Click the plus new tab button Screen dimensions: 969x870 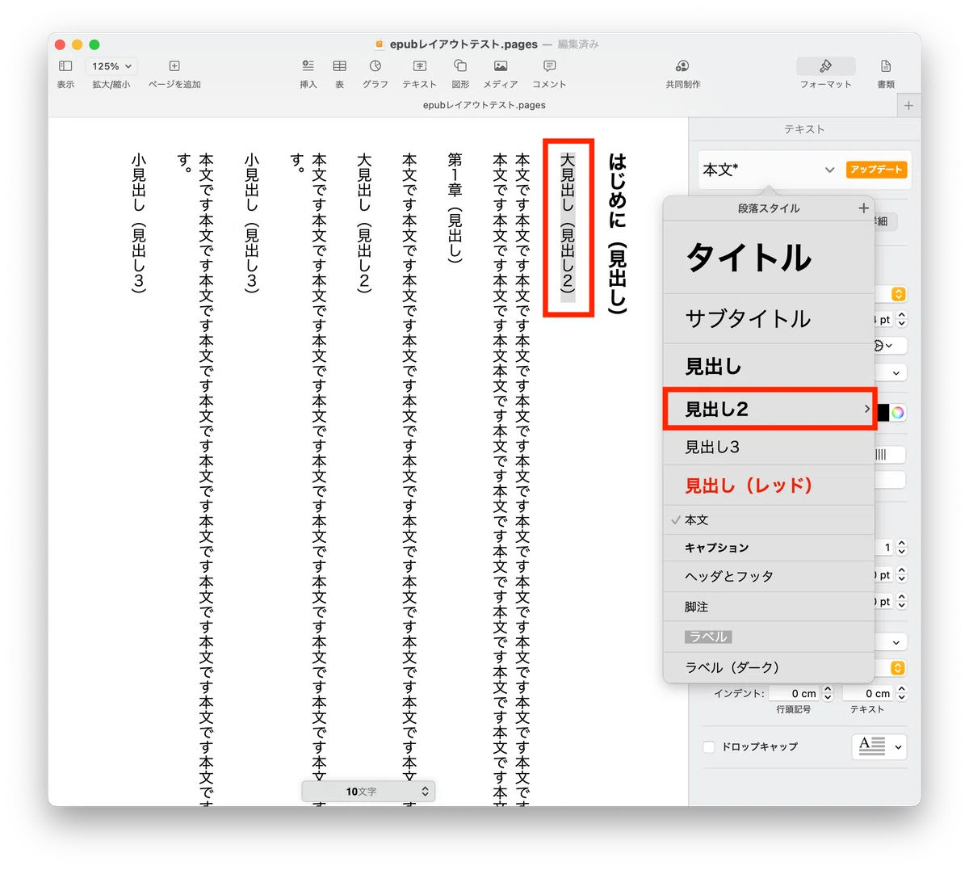[x=909, y=106]
